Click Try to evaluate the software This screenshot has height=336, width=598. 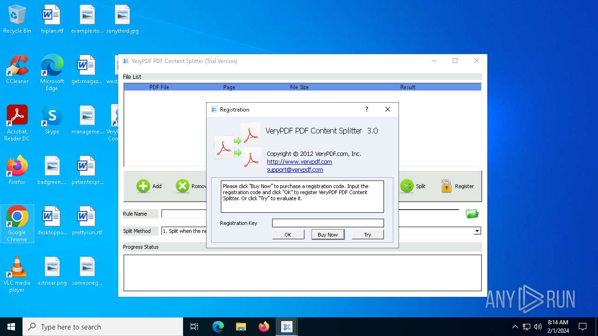click(x=368, y=234)
